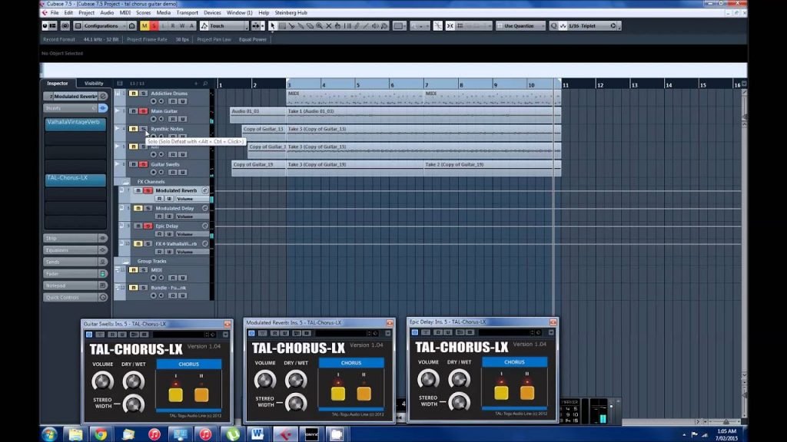Open Touch automation mode dropdown
The height and width of the screenshot is (442, 787).
(224, 25)
